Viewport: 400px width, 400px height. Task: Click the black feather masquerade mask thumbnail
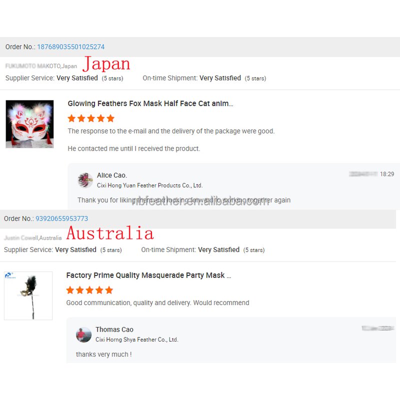tap(28, 295)
